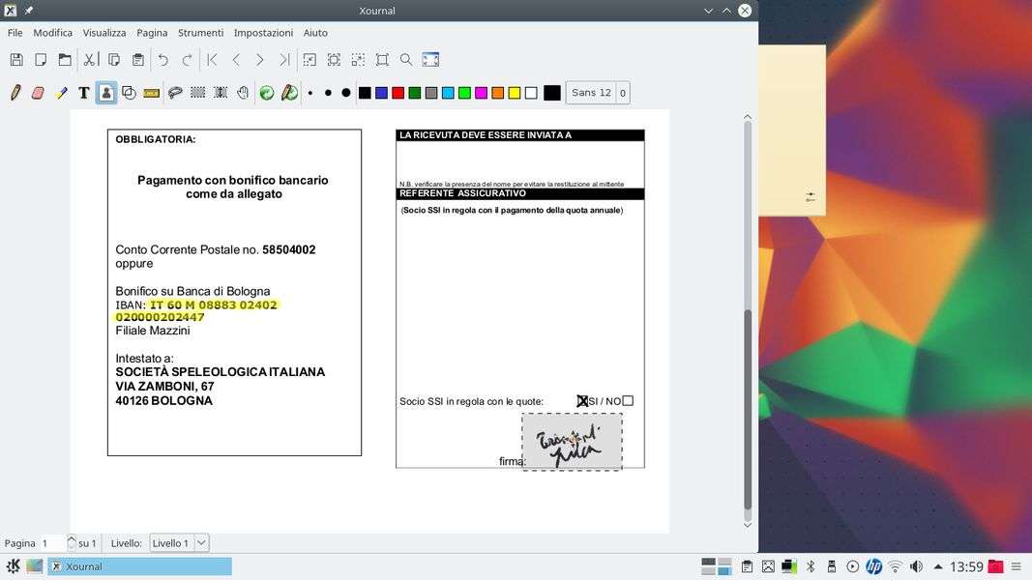1032x580 pixels.
Task: Copy selection using the Copy icon
Action: 114,60
